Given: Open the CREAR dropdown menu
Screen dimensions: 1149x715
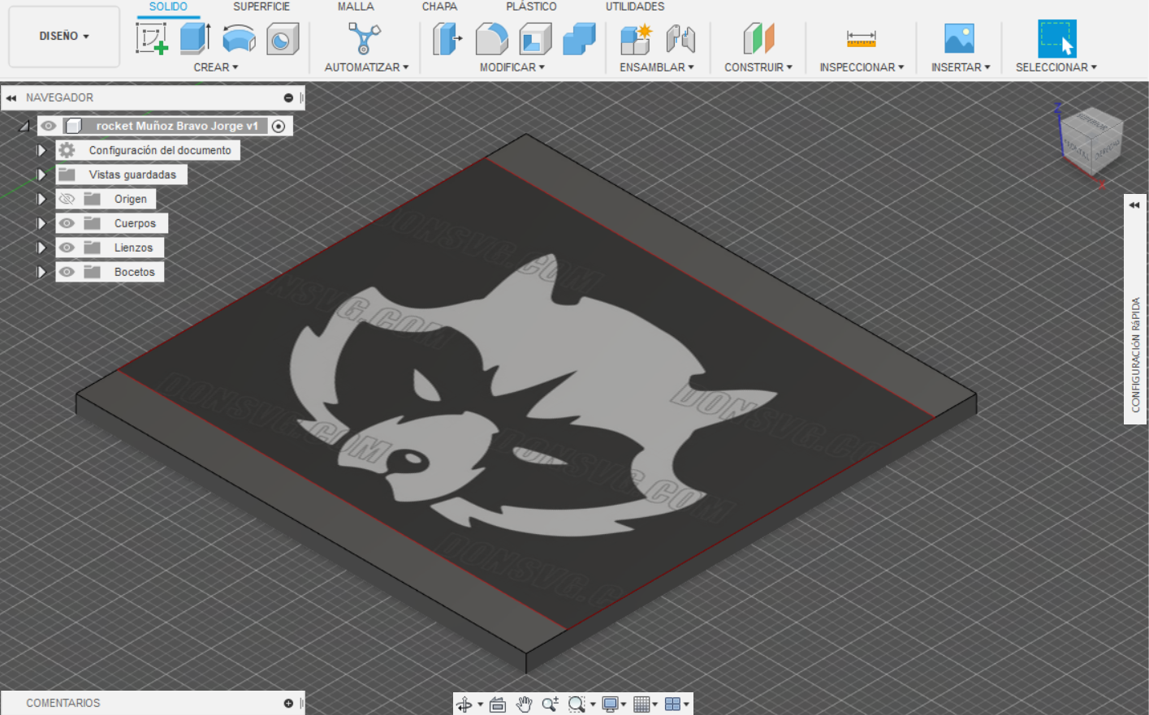Looking at the screenshot, I should click(x=216, y=67).
